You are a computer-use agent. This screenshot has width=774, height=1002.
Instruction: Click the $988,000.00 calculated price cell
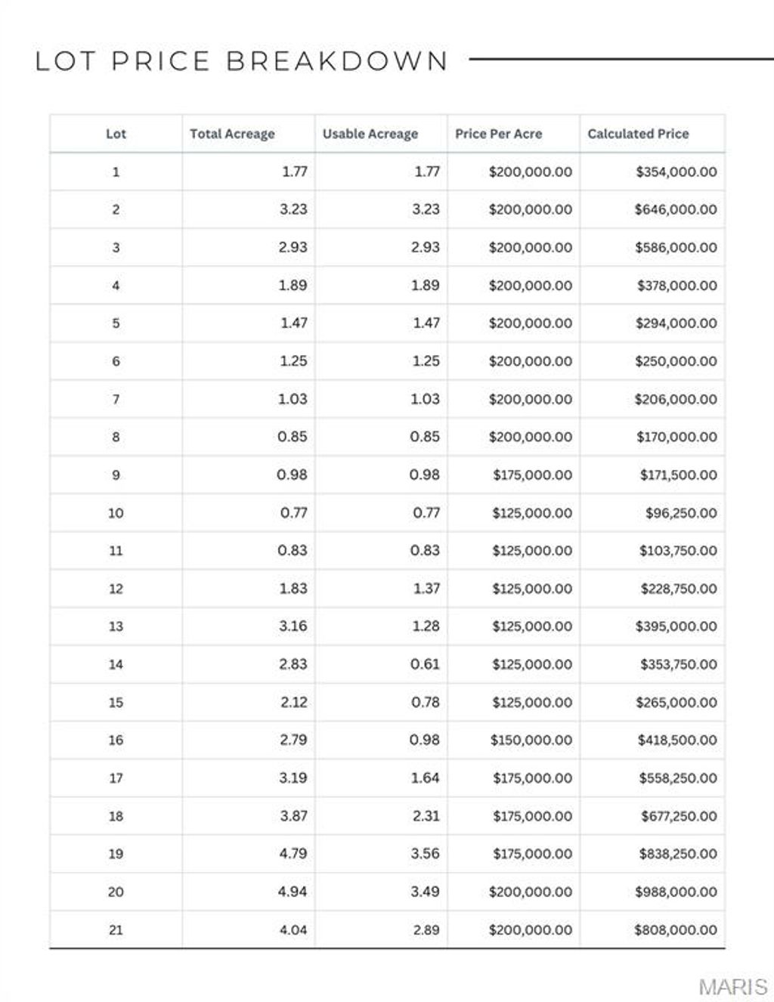[676, 892]
